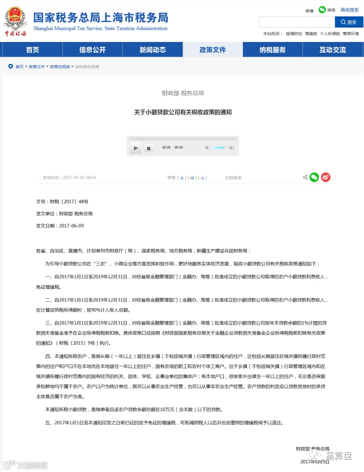This screenshot has width=364, height=472.
Task: Click the share icon
Action: 305,177
